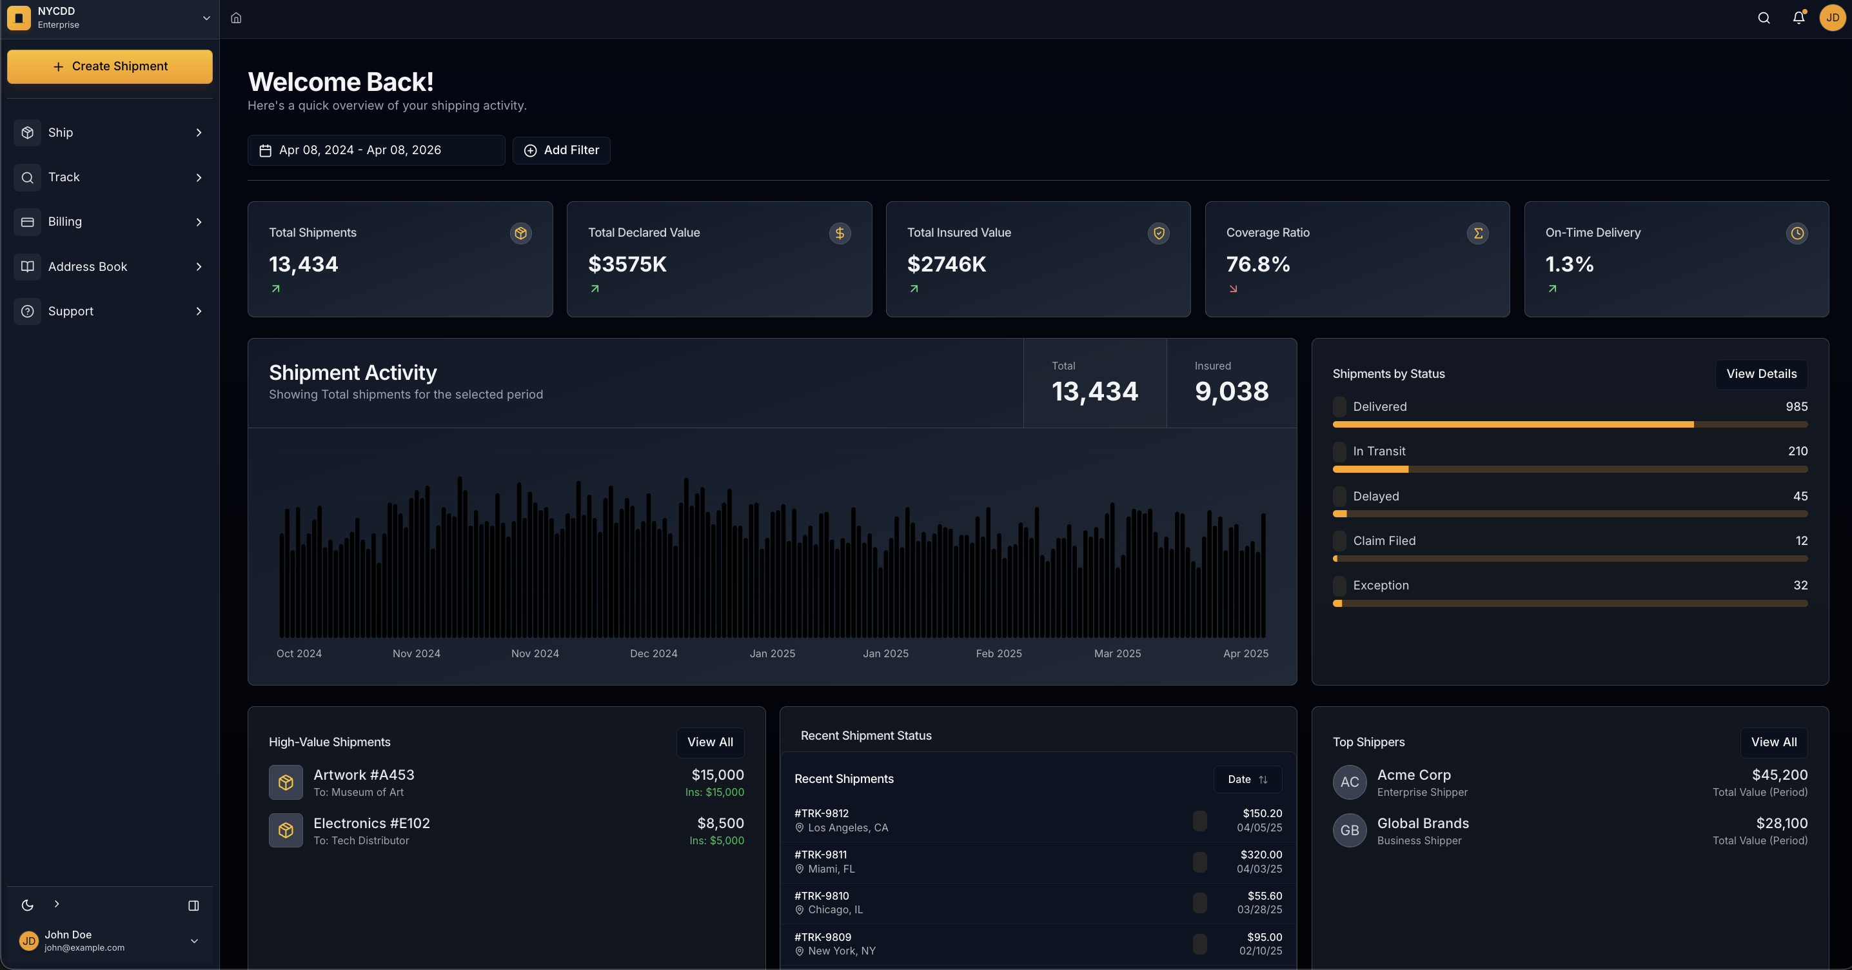Click the search icon in top bar
The width and height of the screenshot is (1852, 970).
pos(1764,18)
